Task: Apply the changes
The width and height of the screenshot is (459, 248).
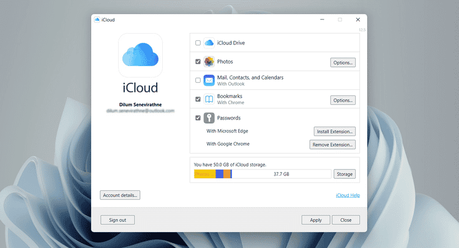Action: pyautogui.click(x=316, y=220)
